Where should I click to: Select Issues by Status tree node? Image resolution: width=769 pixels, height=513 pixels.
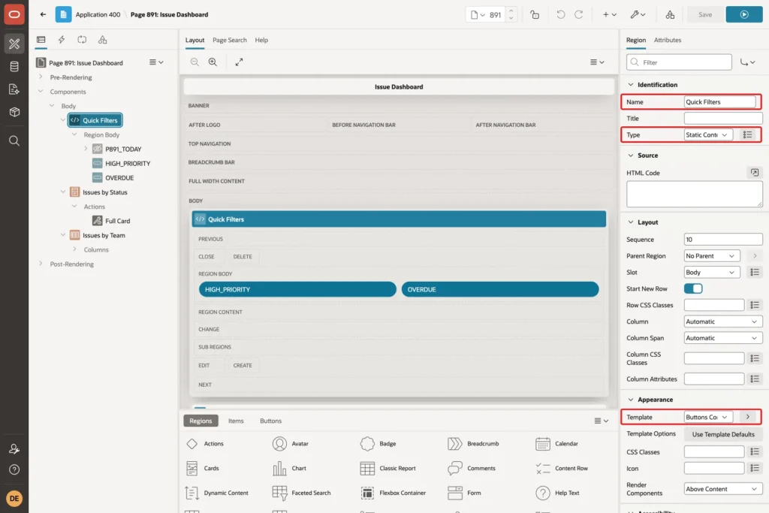[104, 192]
